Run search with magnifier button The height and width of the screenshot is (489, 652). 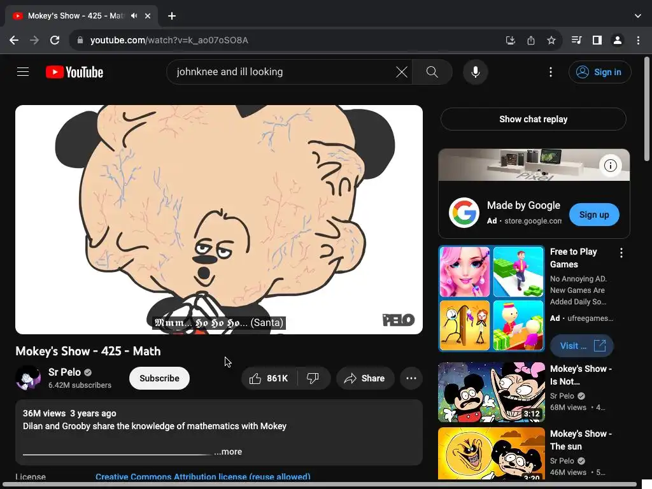[x=432, y=72]
